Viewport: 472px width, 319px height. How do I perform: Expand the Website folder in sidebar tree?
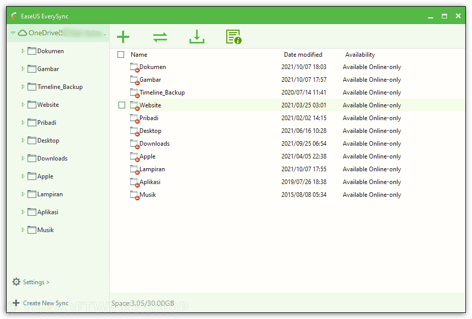22,105
